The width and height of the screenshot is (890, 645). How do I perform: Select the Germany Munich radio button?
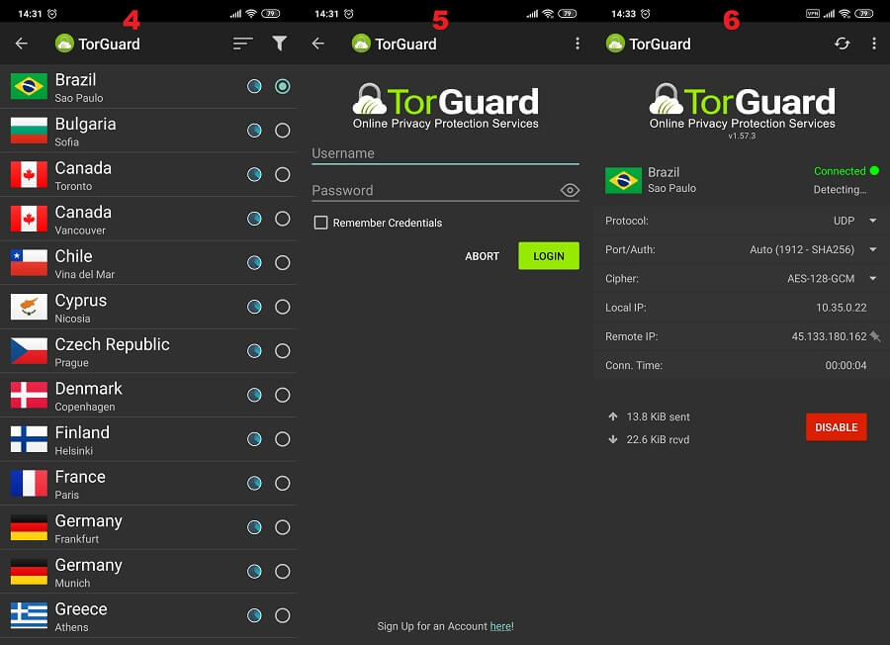coord(282,571)
